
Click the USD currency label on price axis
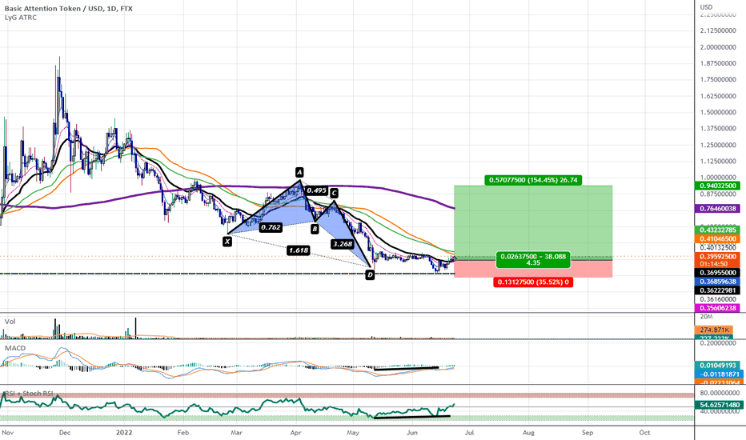tap(706, 6)
